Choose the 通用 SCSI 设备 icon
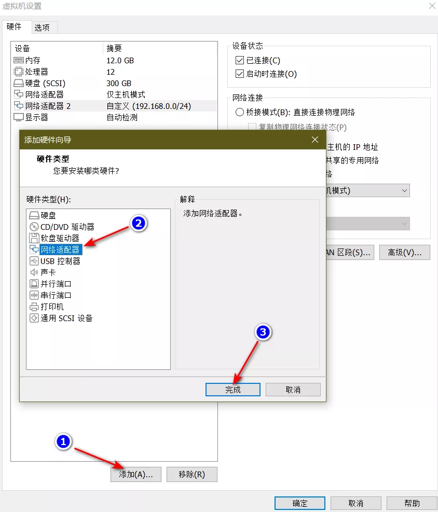 [x=34, y=318]
